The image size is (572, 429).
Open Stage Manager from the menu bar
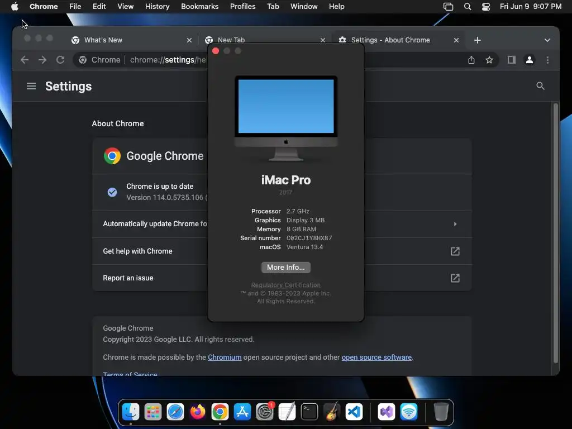coord(448,7)
